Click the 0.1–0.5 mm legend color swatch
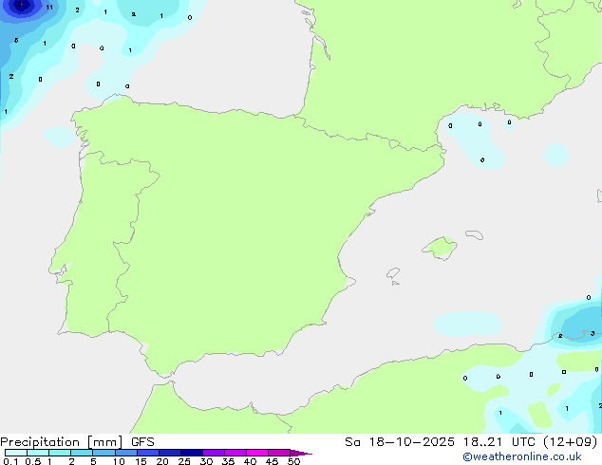The width and height of the screenshot is (602, 465). tap(16, 453)
